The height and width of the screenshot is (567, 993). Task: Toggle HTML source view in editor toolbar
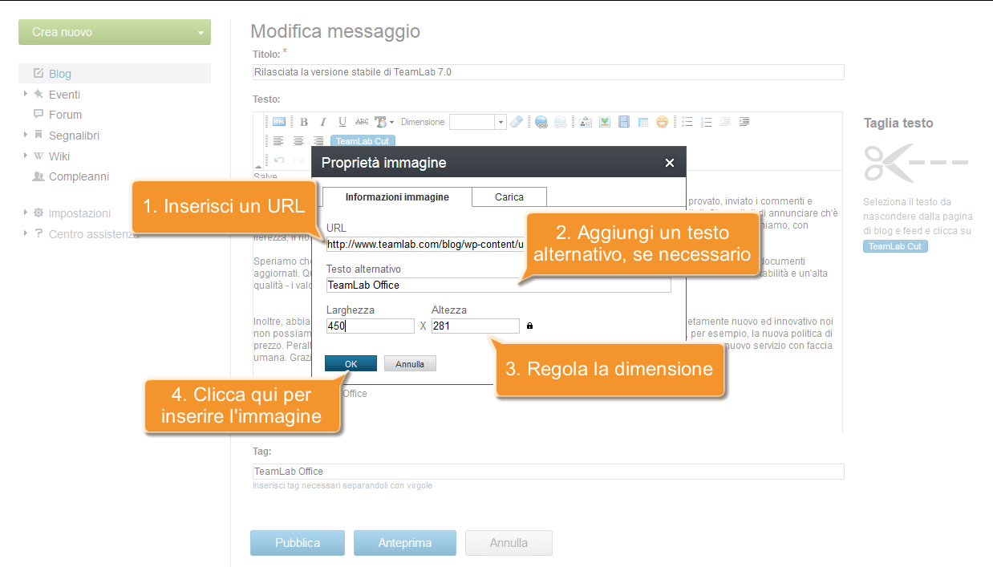(x=279, y=122)
